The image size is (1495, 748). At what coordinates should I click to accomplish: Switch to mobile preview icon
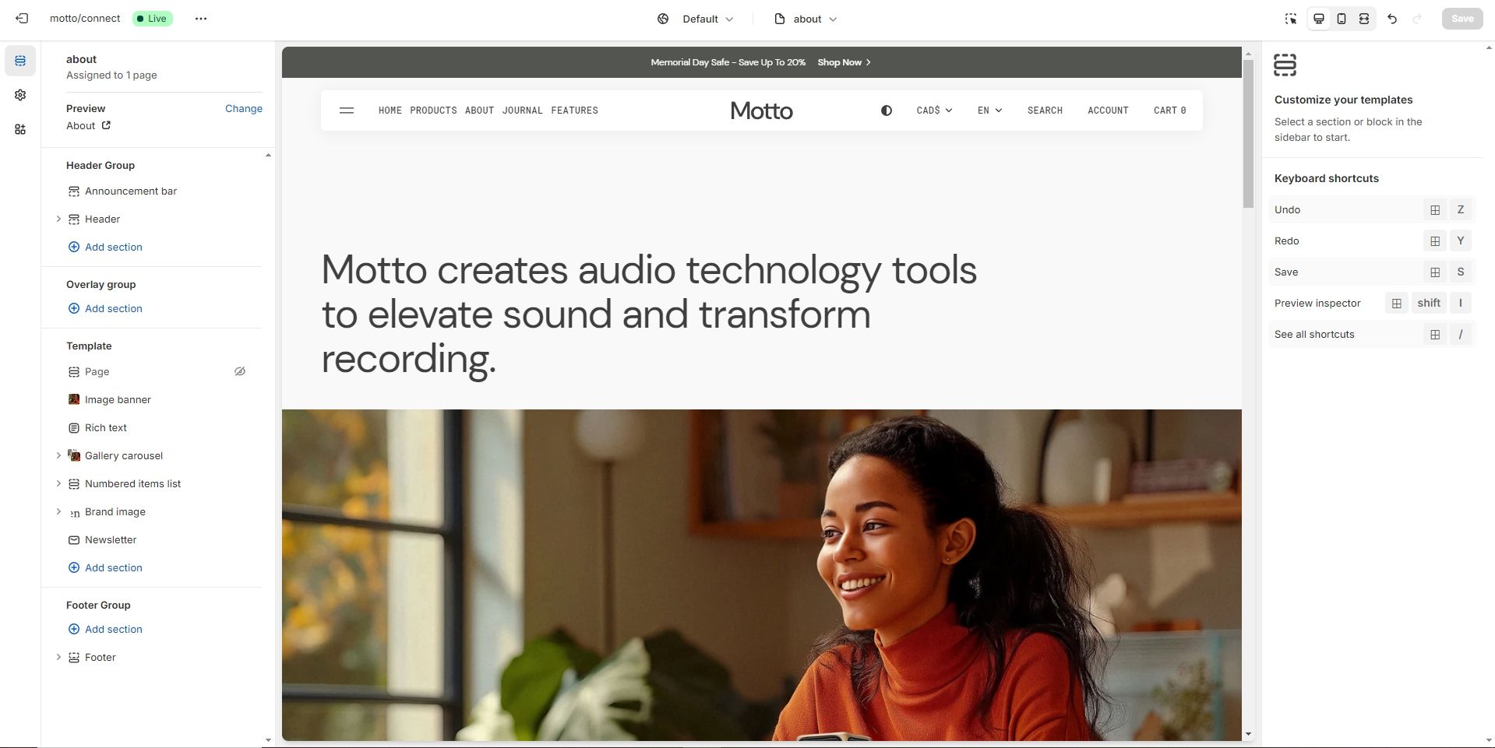(1342, 19)
